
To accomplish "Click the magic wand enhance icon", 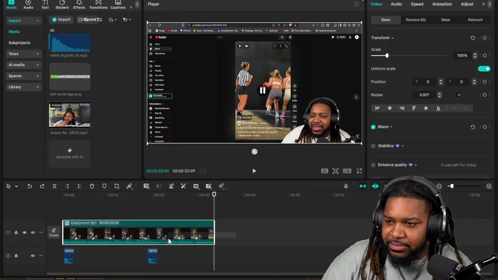I will point(184,186).
